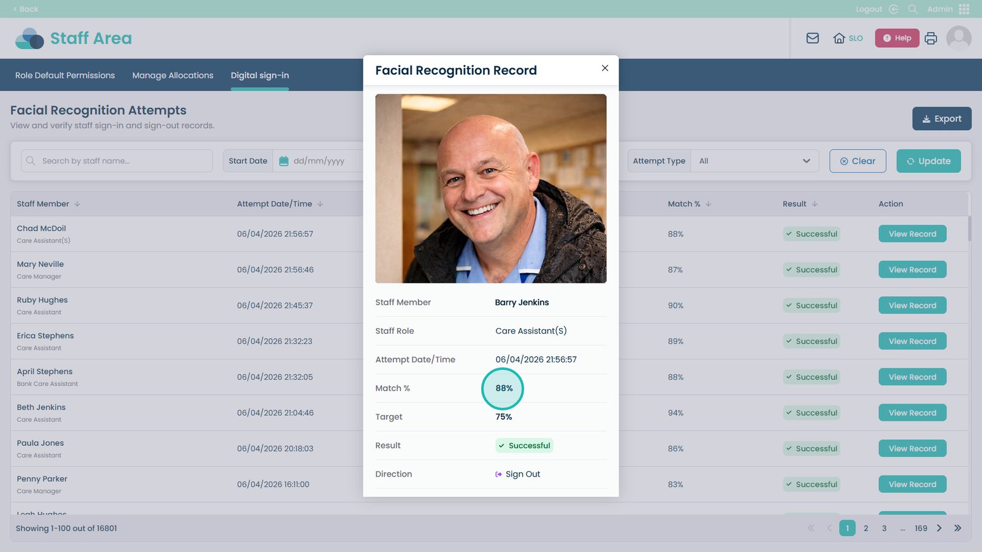View Record for Mary Neville
This screenshot has width=982, height=552.
click(x=912, y=269)
